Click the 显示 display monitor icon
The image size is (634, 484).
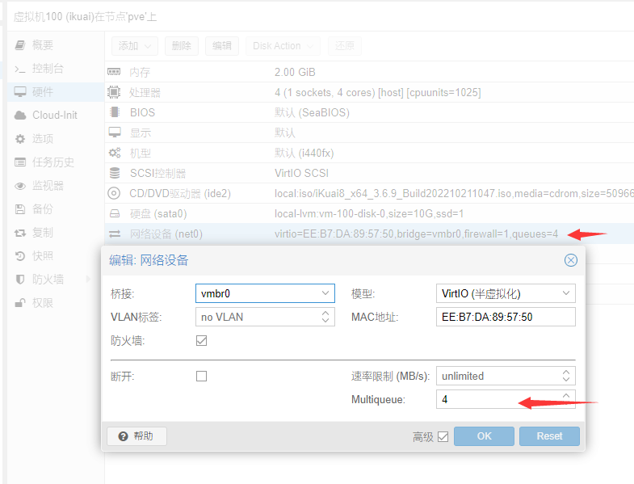click(115, 133)
